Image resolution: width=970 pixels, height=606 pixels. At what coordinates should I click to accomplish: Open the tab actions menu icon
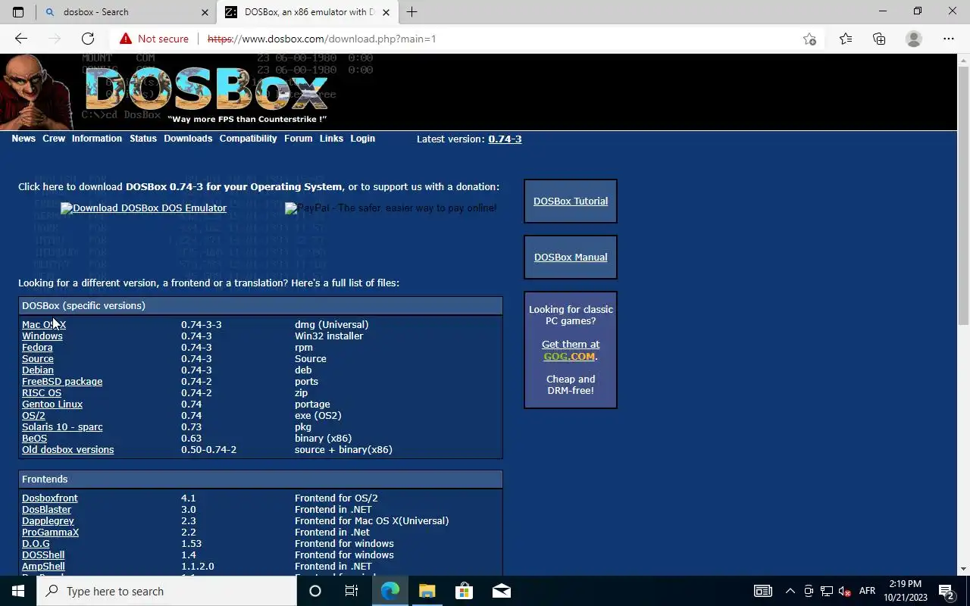point(18,12)
